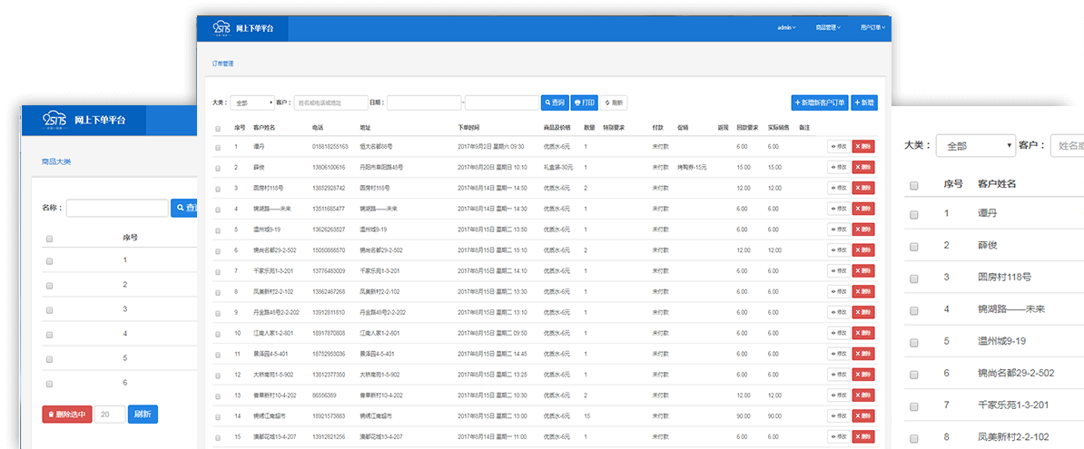Image resolution: width=1084 pixels, height=449 pixels.
Task: Tick header checkbox in right enlarged panel
Action: (914, 186)
